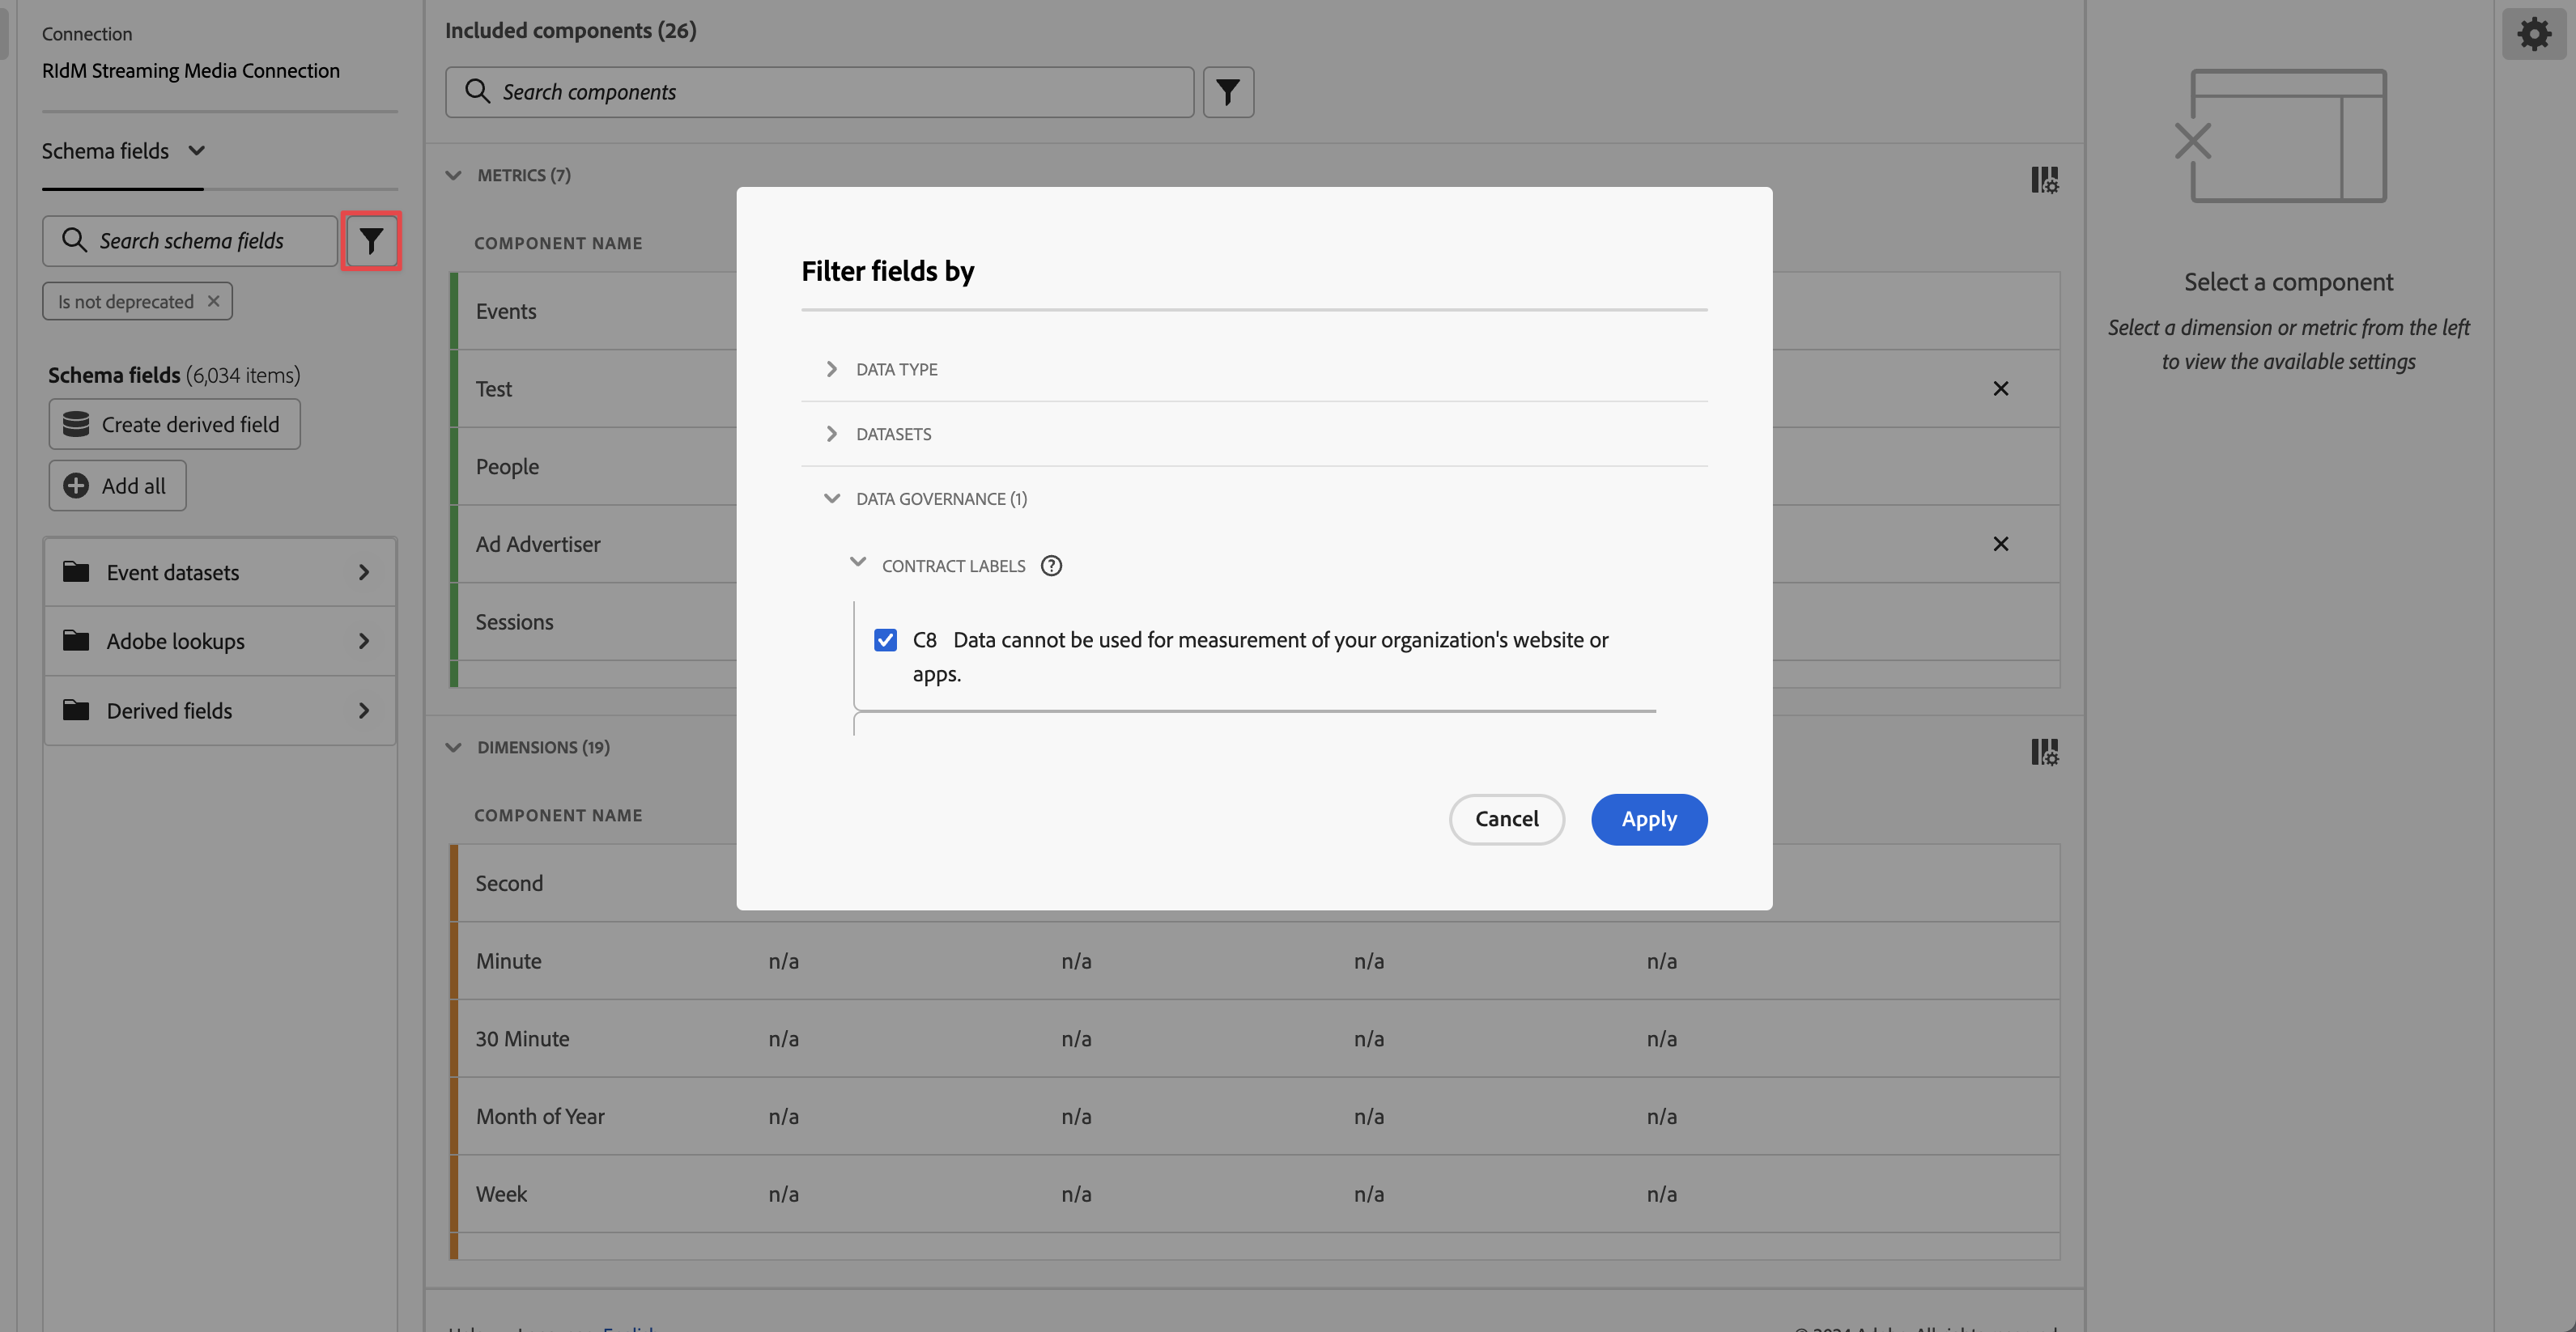Click Metrics column settings icon
Viewport: 2576px width, 1332px height.
2044,180
